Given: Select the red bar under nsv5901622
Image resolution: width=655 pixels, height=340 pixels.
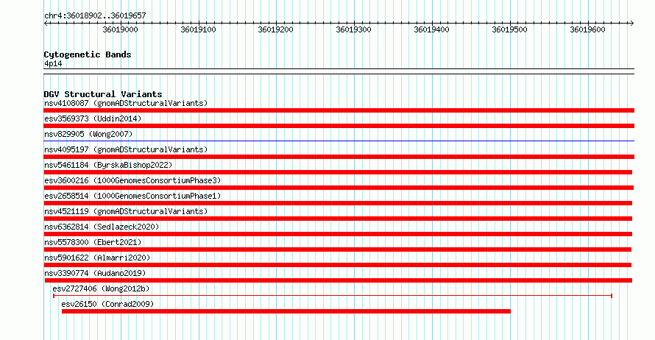Looking at the screenshot, I should click(338, 265).
